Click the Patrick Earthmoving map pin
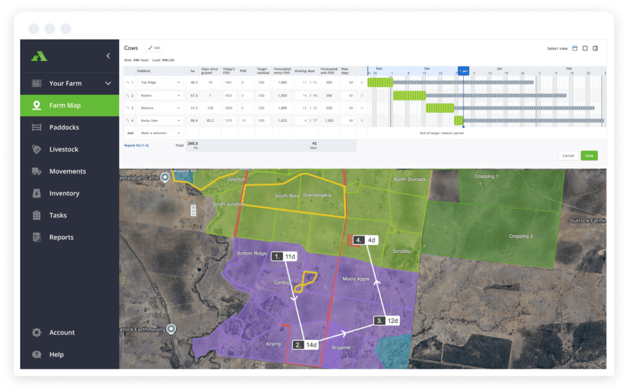This screenshot has height=392, width=628. [172, 329]
